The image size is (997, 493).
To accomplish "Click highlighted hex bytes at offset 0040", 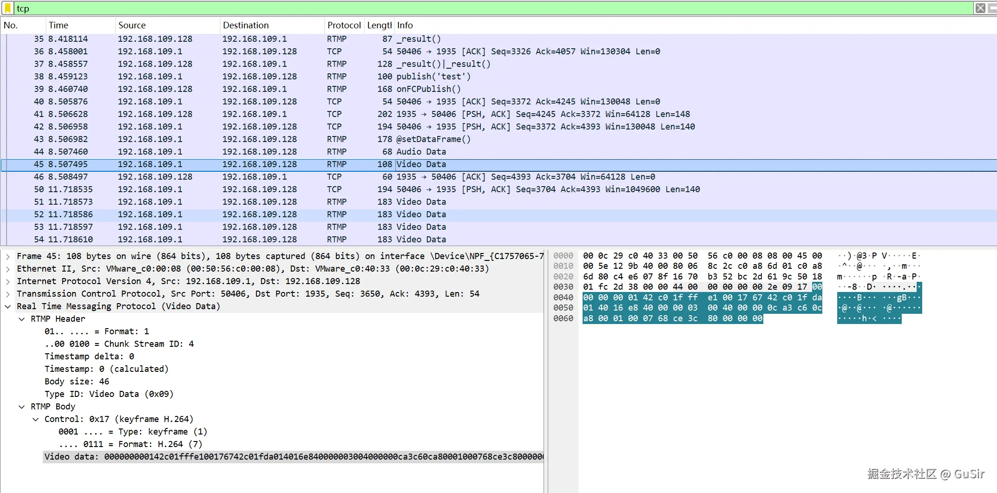I will coord(702,298).
